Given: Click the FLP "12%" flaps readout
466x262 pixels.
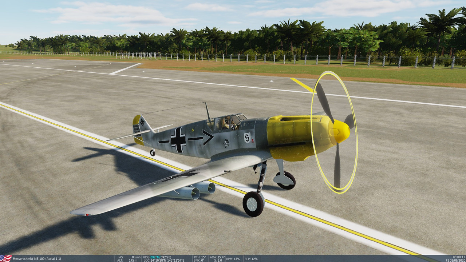Looking at the screenshot, I should point(254,259).
